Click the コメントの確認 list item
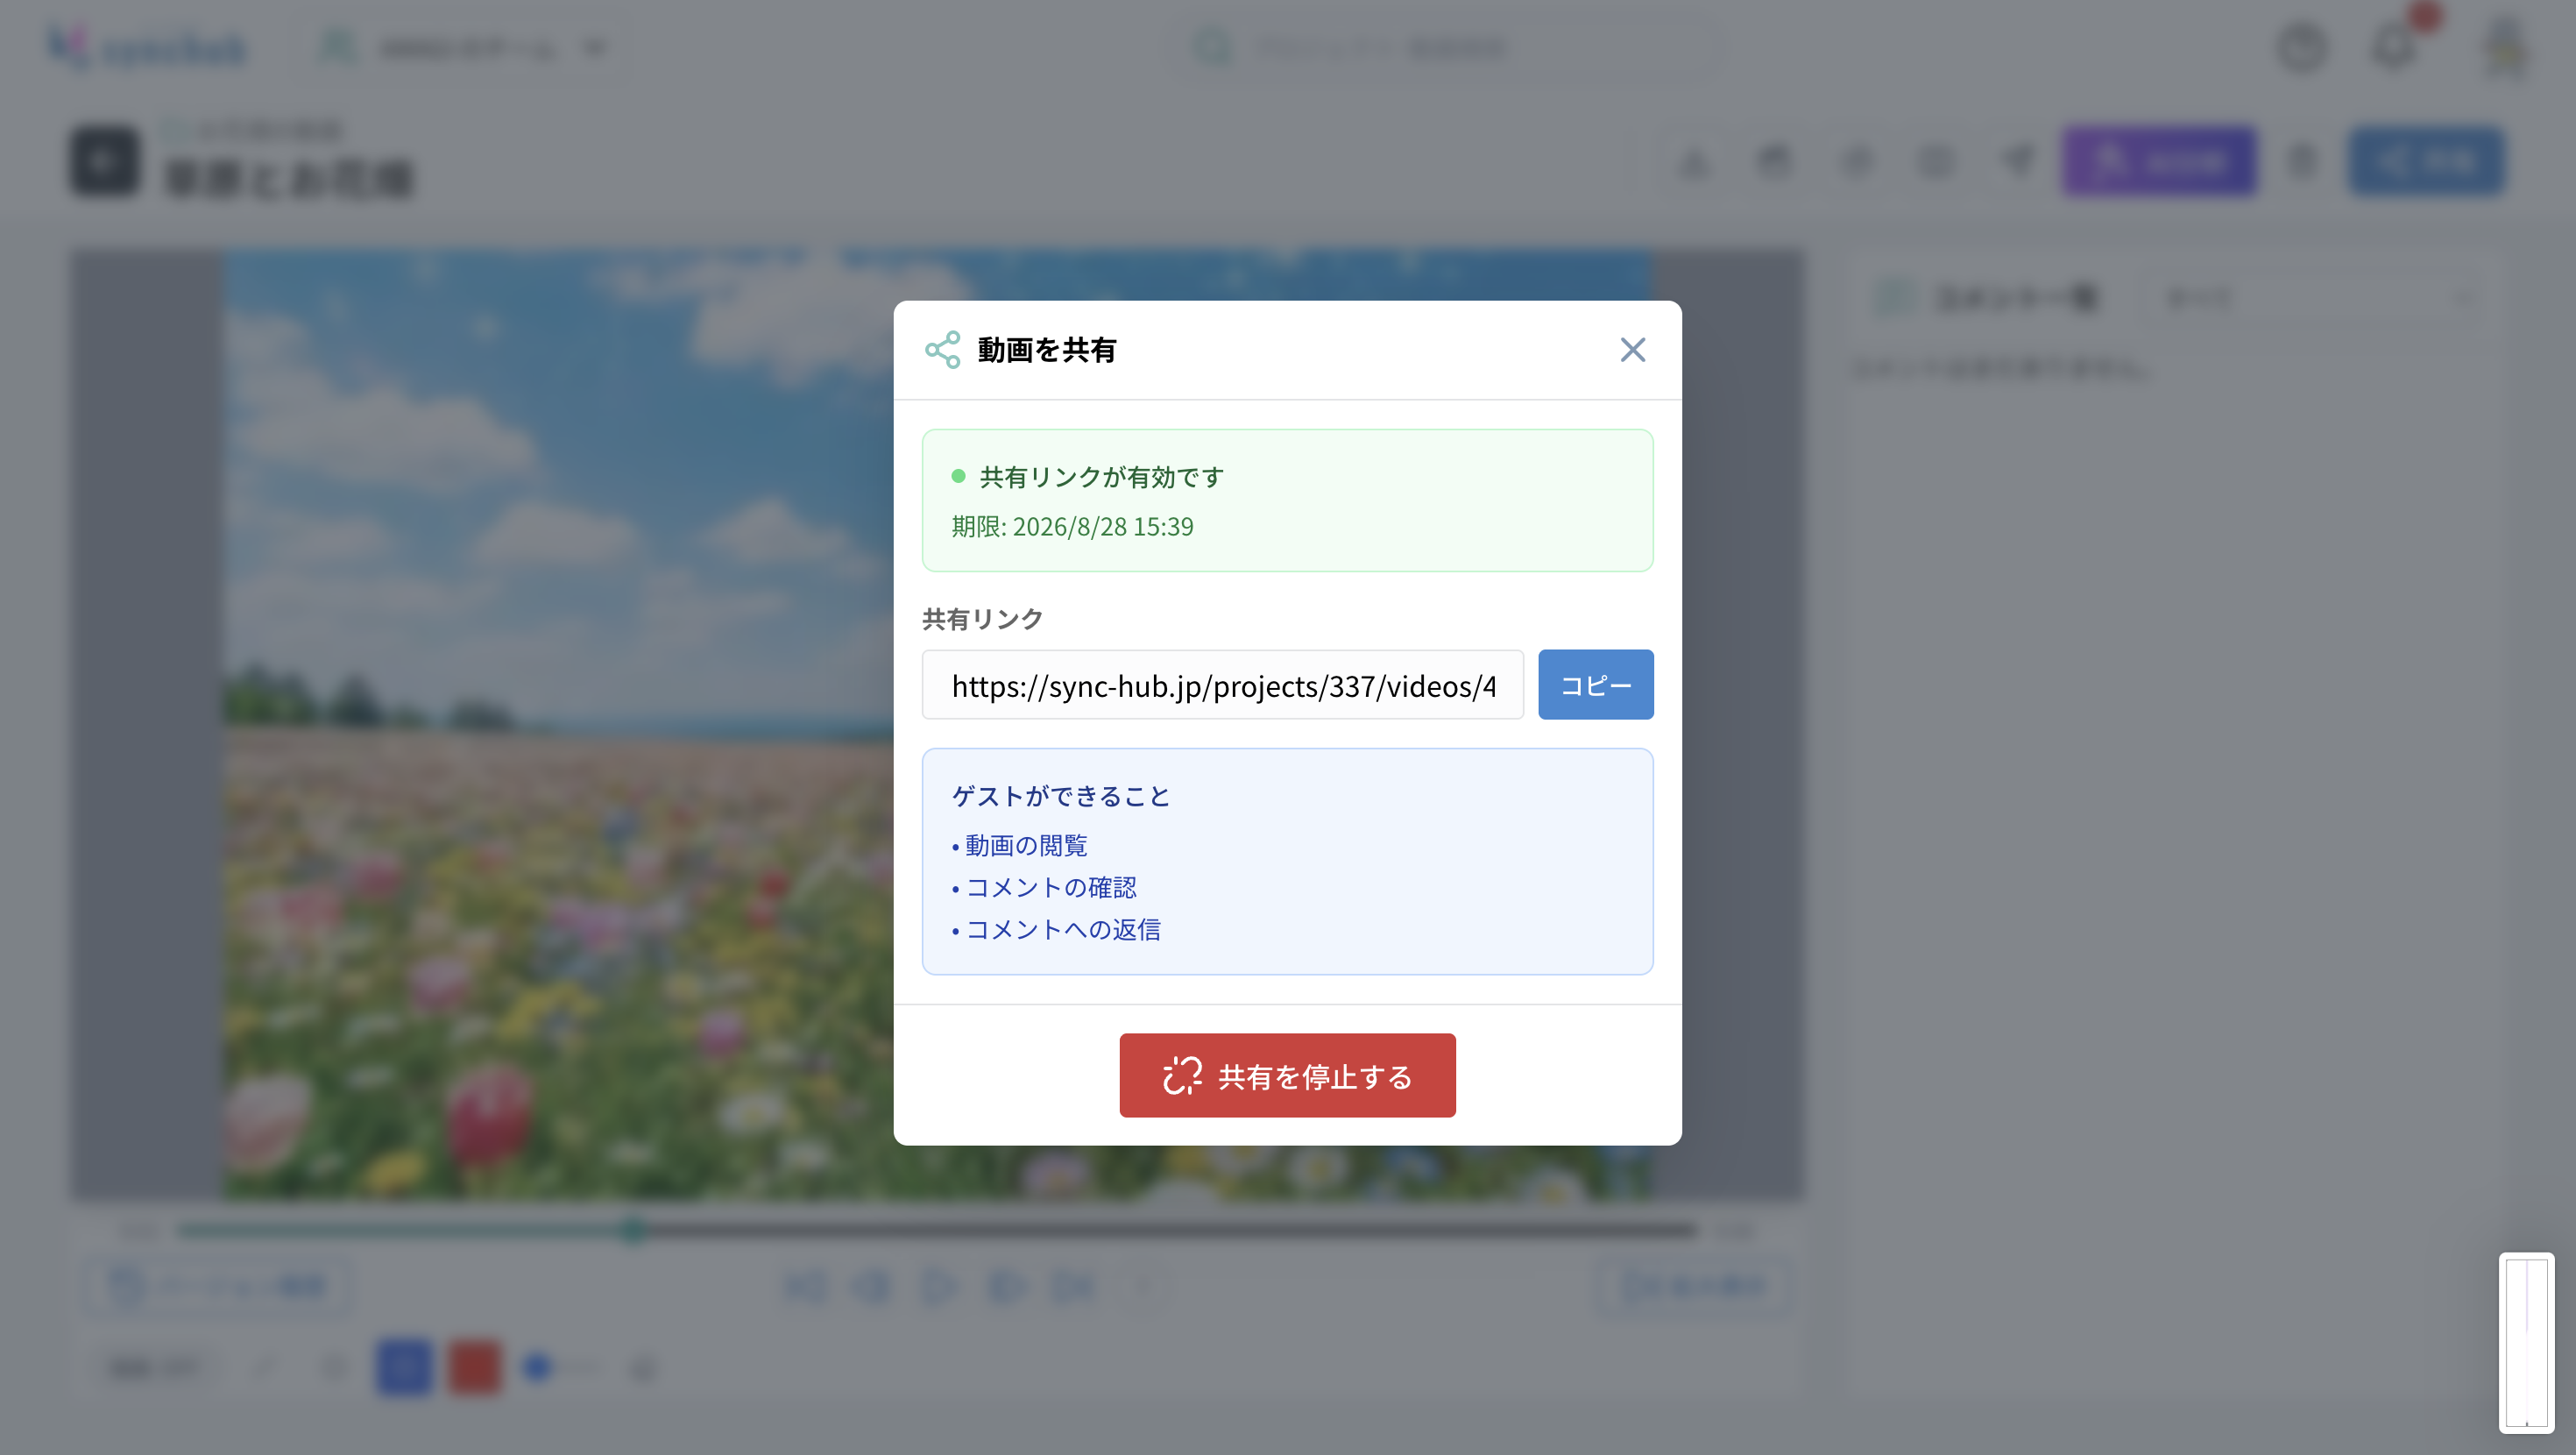Viewport: 2576px width, 1455px height. (1051, 888)
